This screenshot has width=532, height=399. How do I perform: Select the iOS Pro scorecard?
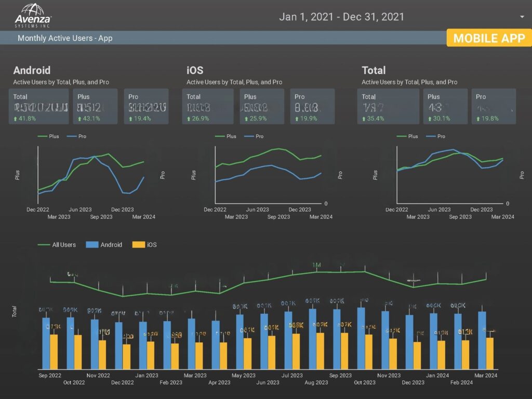(312, 106)
